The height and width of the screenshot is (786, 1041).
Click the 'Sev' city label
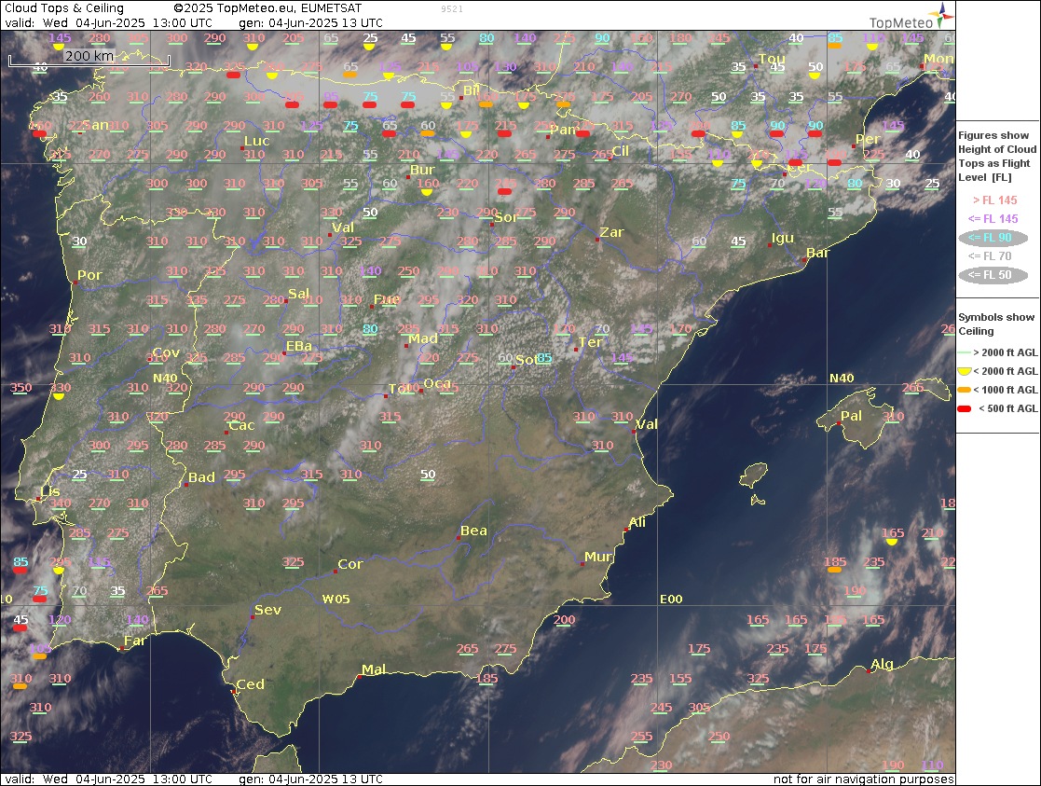pyautogui.click(x=267, y=610)
